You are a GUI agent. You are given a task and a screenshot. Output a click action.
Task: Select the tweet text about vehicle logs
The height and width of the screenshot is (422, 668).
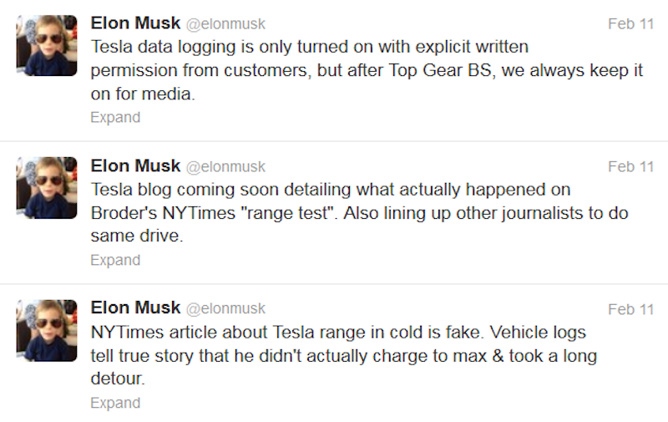[342, 356]
